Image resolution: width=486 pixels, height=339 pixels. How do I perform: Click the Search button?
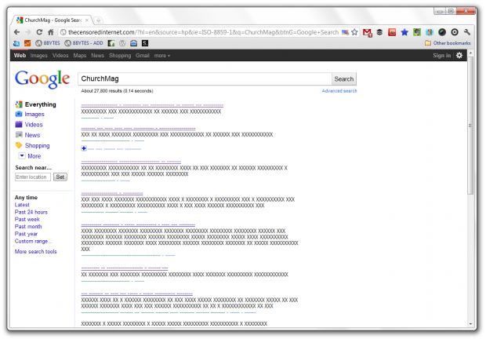coord(344,78)
